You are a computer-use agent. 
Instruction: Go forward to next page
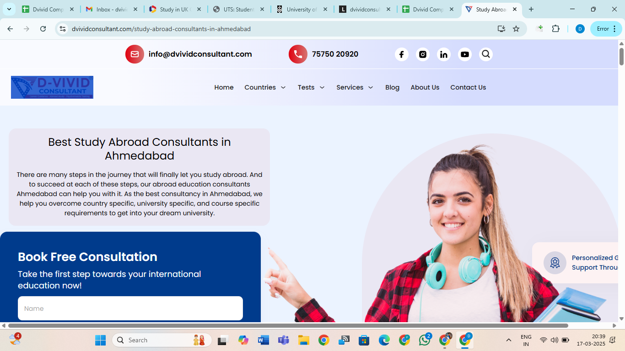point(27,29)
